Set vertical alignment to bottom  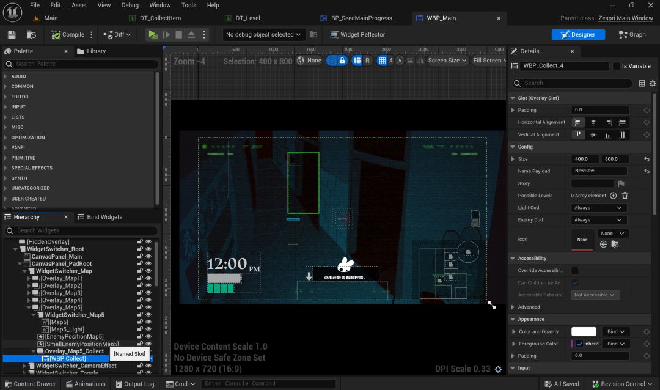pyautogui.click(x=608, y=134)
